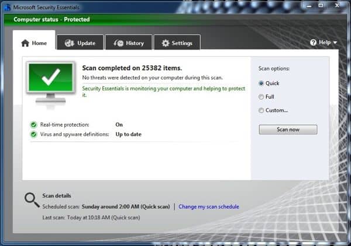Click the green checkmark monitor status icon

50,85
